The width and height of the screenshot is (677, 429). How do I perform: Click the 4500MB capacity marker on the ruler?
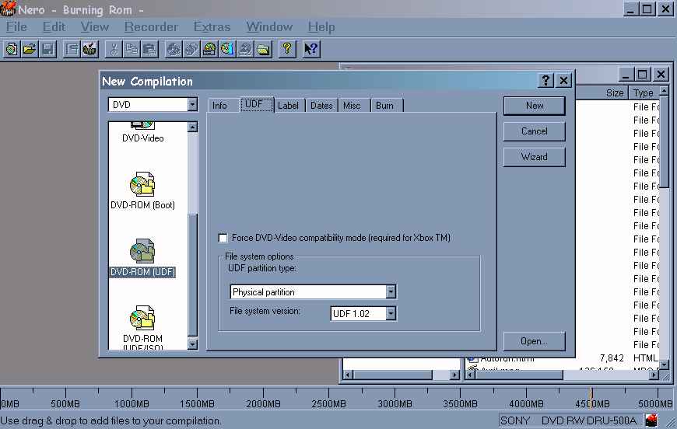coord(592,404)
